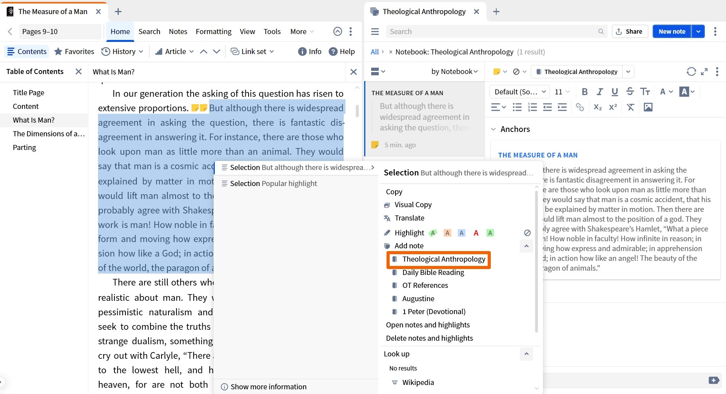726x394 pixels.
Task: Open the History dropdown
Action: pos(122,52)
